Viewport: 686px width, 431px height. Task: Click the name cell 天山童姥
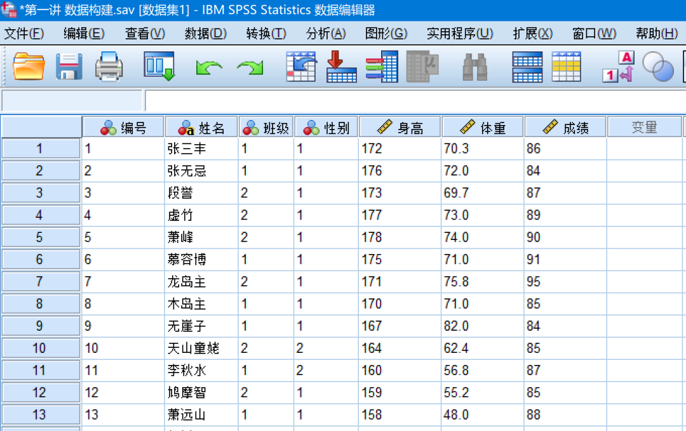coord(201,348)
